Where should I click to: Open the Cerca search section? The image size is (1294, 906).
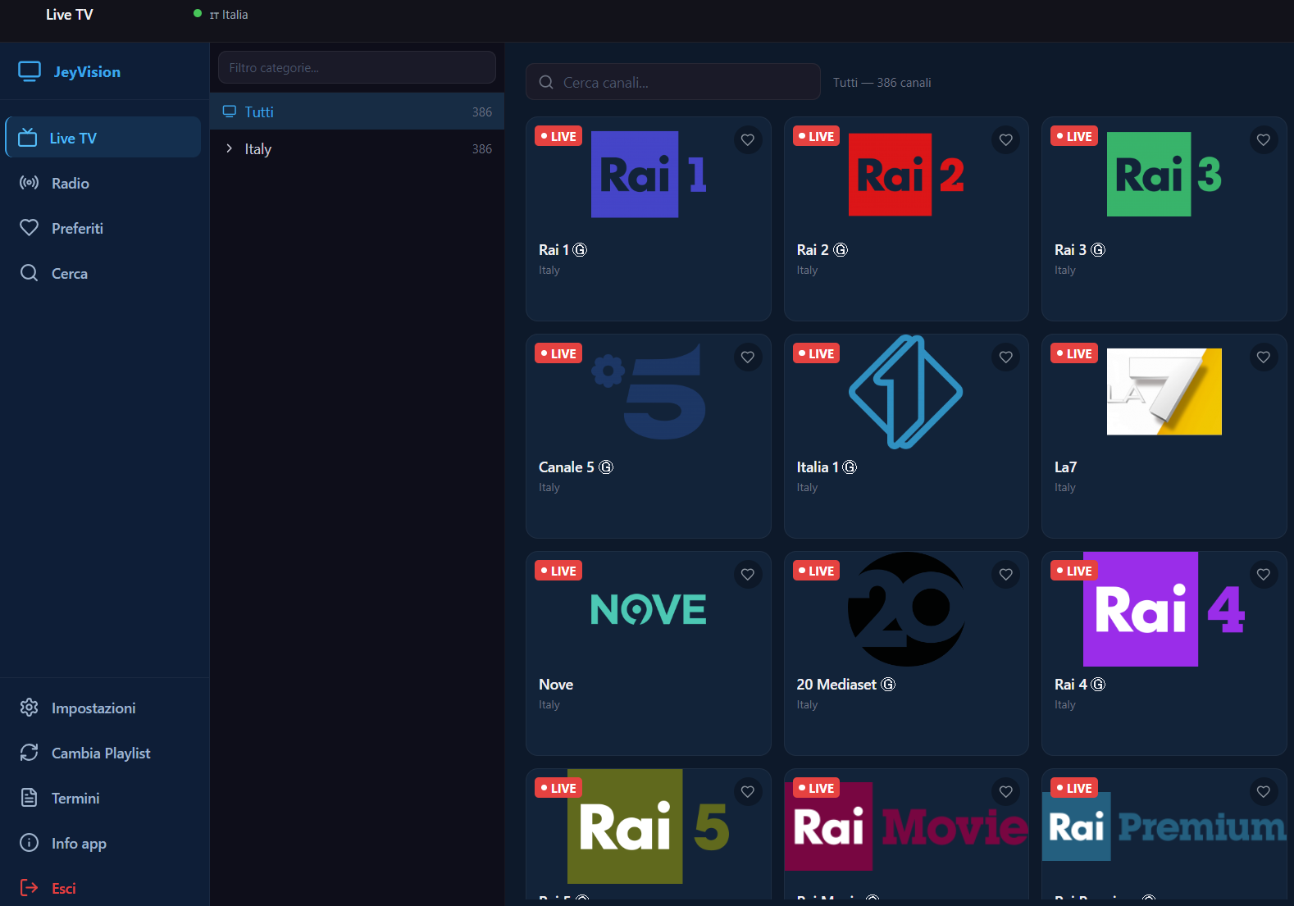103,273
